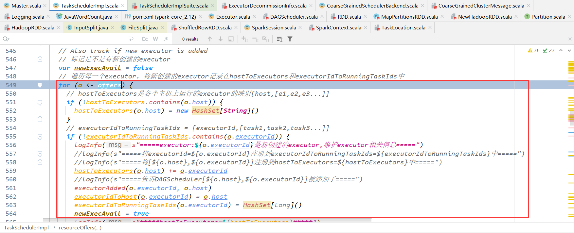This screenshot has width=574, height=233.
Task: Click CoarseGrainedClusterMessage.scala file icon
Action: [x=434, y=6]
